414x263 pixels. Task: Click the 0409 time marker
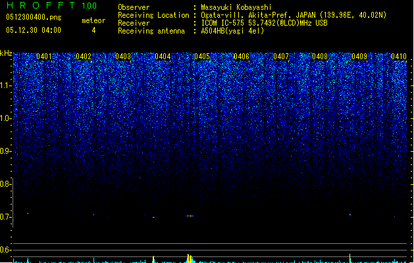(359, 57)
